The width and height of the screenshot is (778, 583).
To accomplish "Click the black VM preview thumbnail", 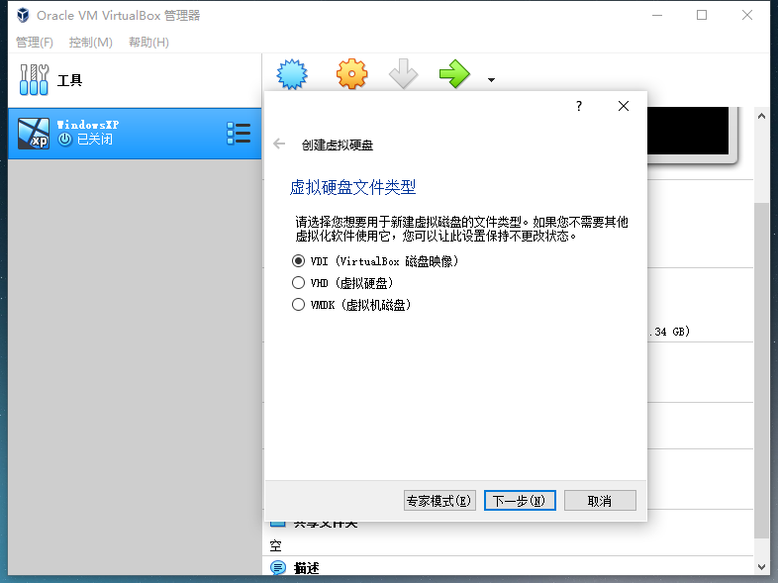I will (x=688, y=131).
